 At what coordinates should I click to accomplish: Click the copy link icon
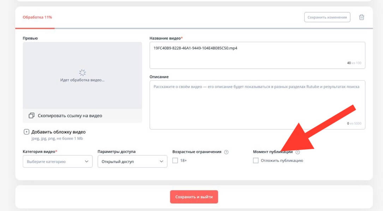[x=31, y=115]
